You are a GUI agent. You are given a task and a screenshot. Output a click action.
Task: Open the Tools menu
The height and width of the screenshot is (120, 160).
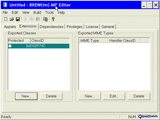49,13
